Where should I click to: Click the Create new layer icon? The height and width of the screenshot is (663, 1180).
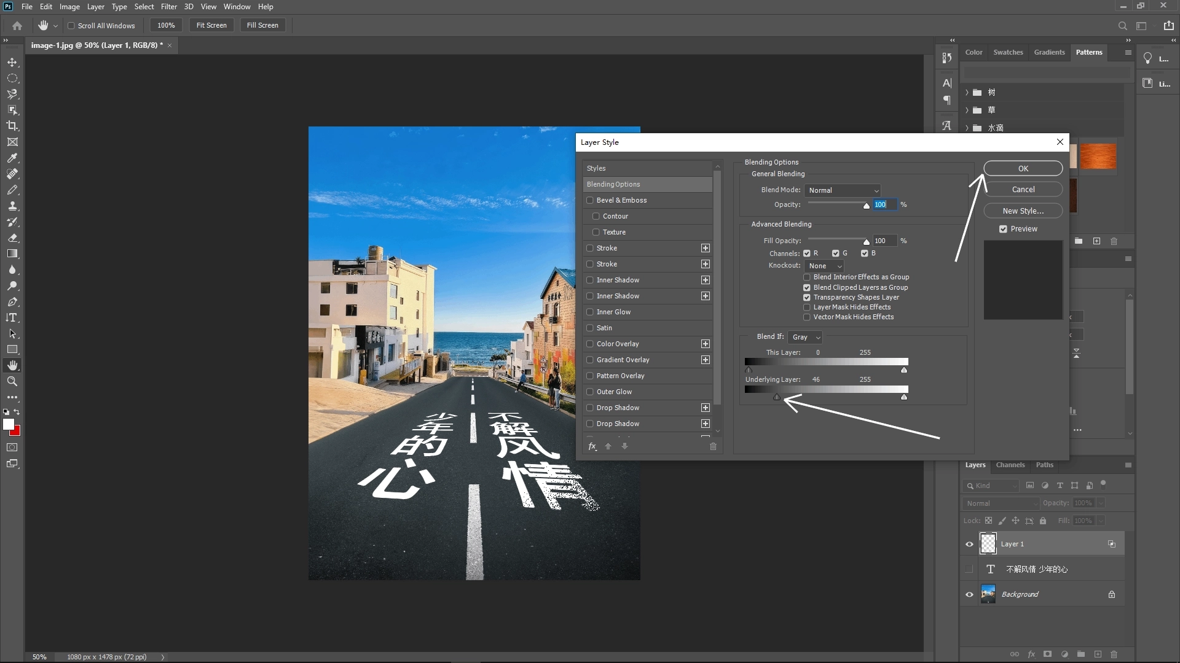pyautogui.click(x=1098, y=654)
